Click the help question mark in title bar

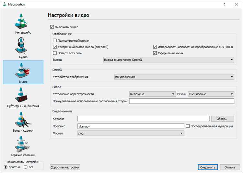224,4
